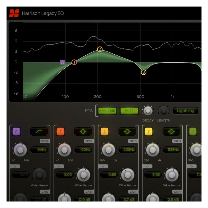Disable band A with the purple button
The height and width of the screenshot is (208, 208).
16,132
